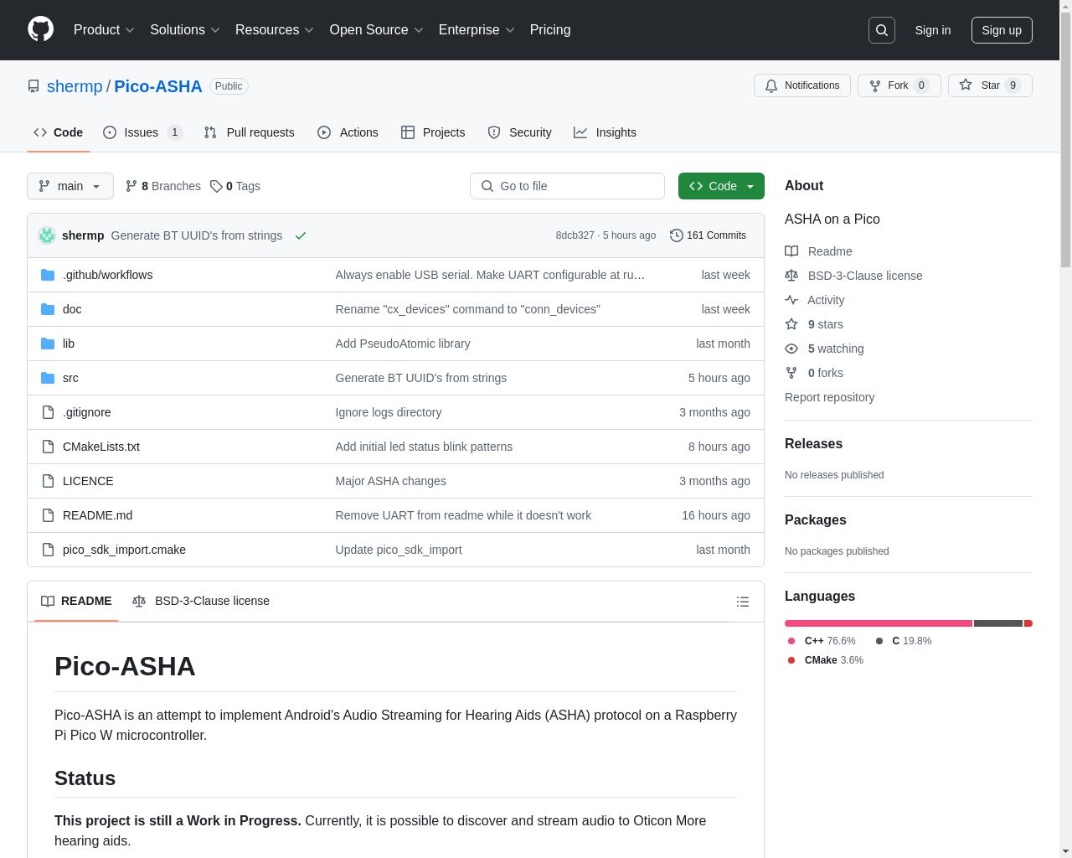Screen dimensions: 1072x858
Task: Open commit message 'Update pico_sdk_import'
Action: 399,550
